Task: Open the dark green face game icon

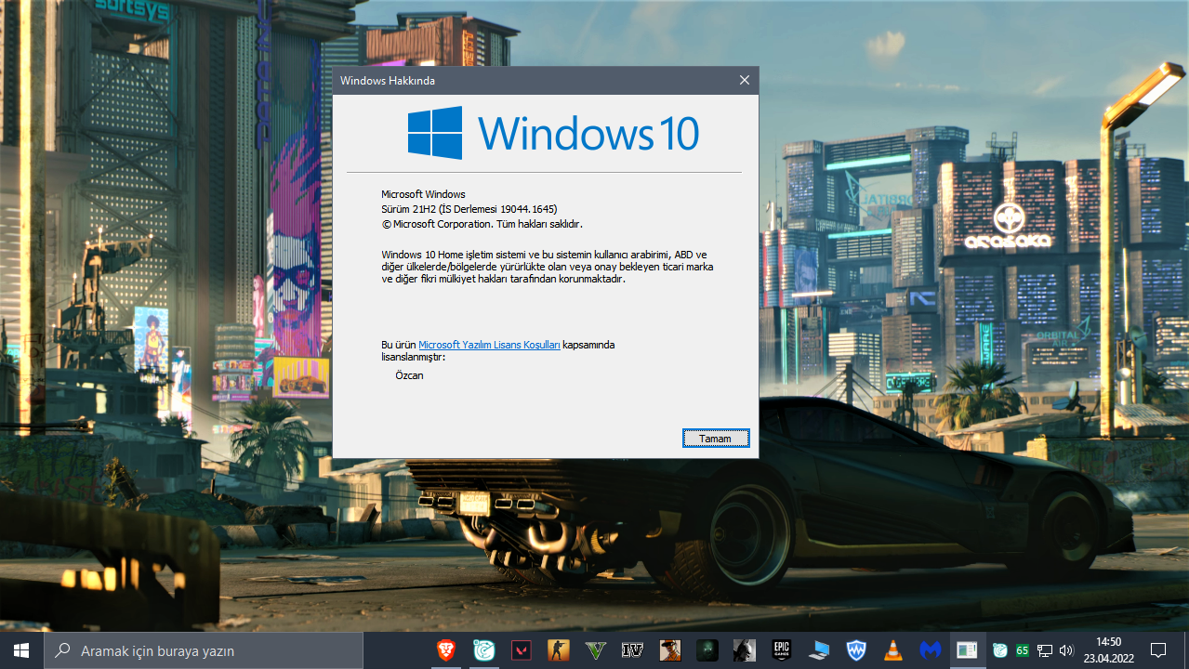Action: pos(707,650)
